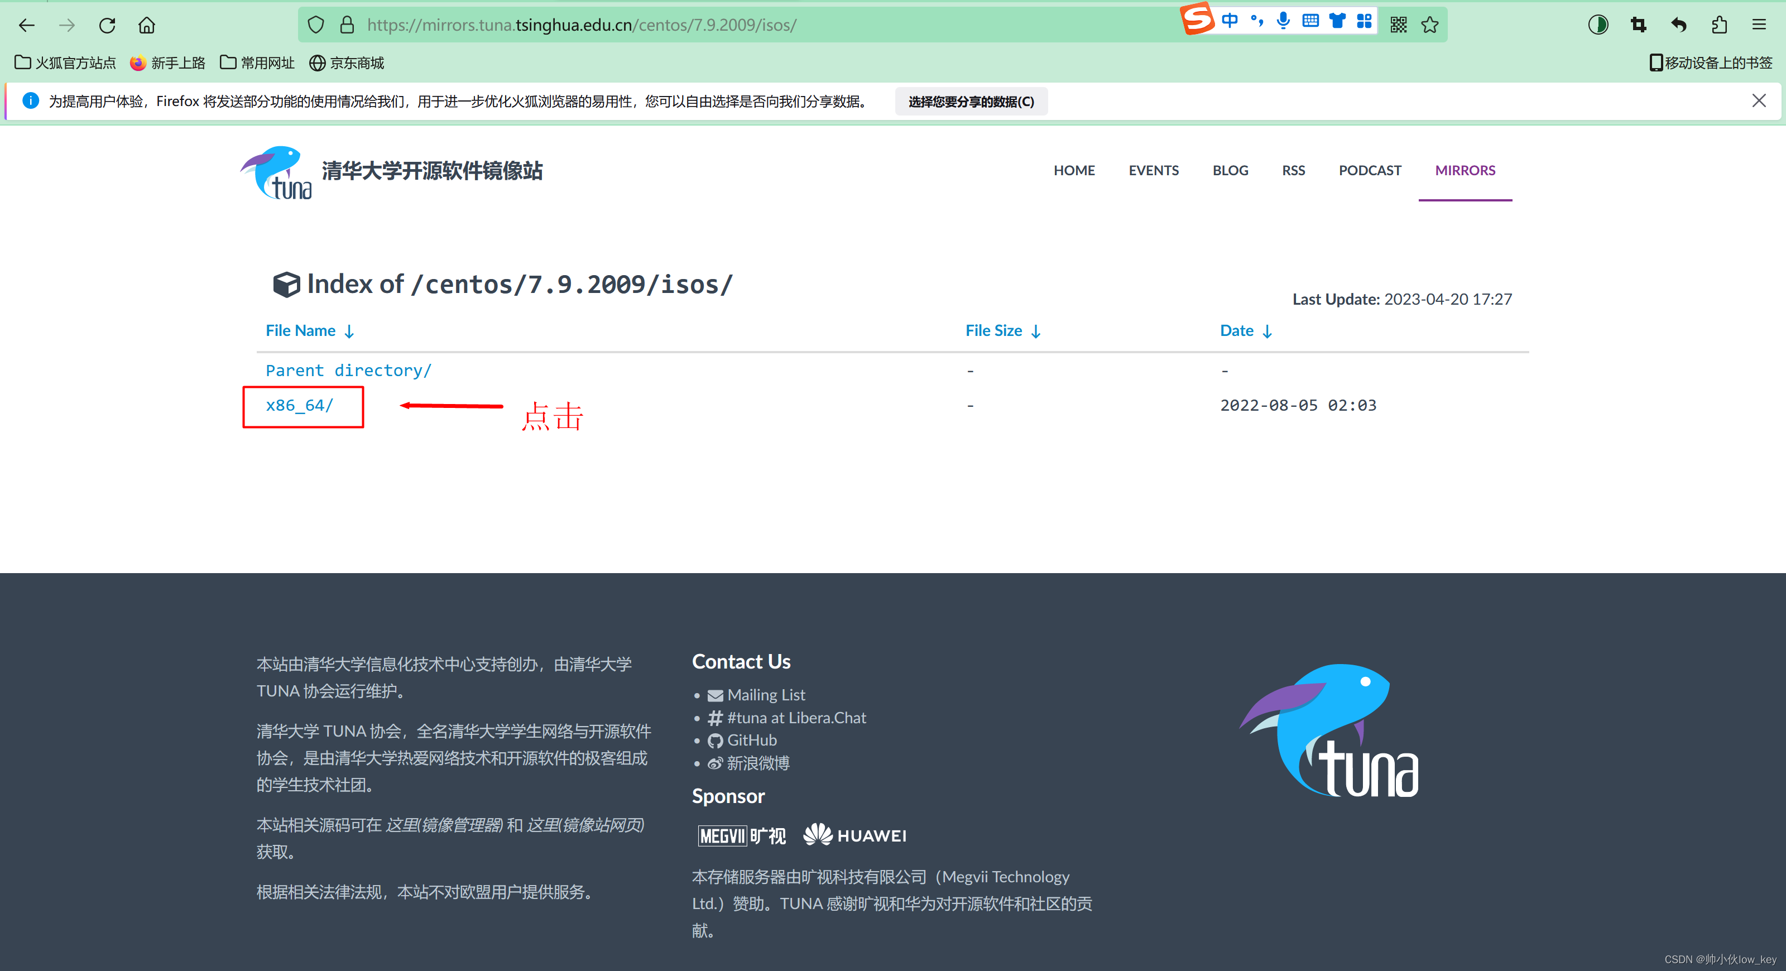The height and width of the screenshot is (971, 1786).
Task: Open the Sogou toolbox grid icon
Action: (1365, 21)
